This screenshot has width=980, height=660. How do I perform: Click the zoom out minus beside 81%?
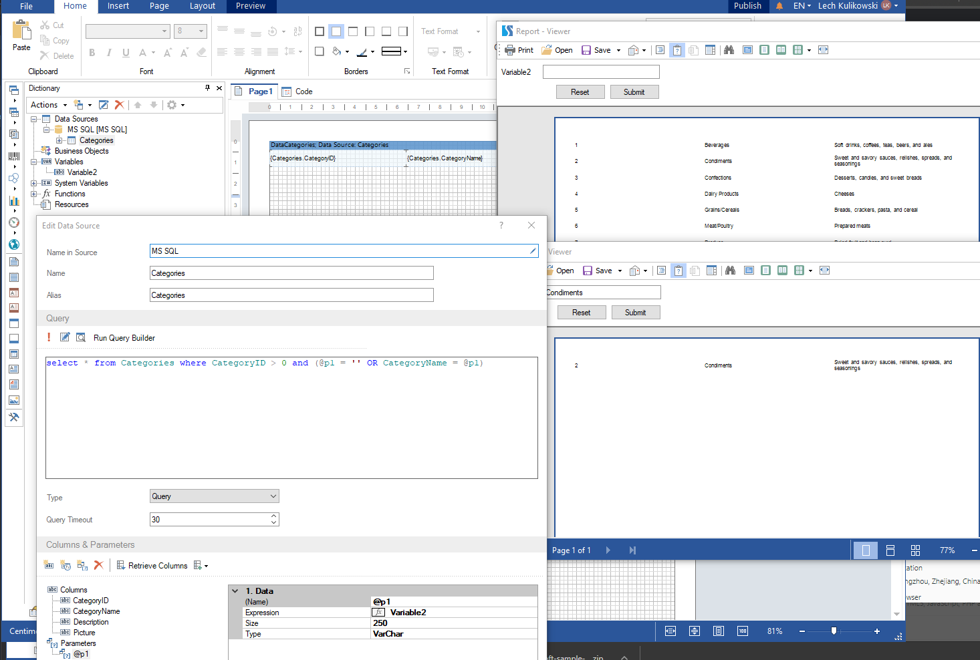click(x=802, y=631)
